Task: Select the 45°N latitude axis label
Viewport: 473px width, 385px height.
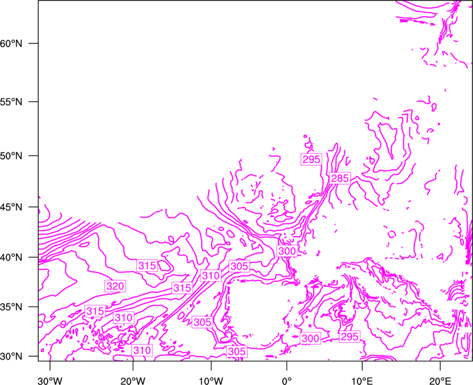Action: pos(11,207)
